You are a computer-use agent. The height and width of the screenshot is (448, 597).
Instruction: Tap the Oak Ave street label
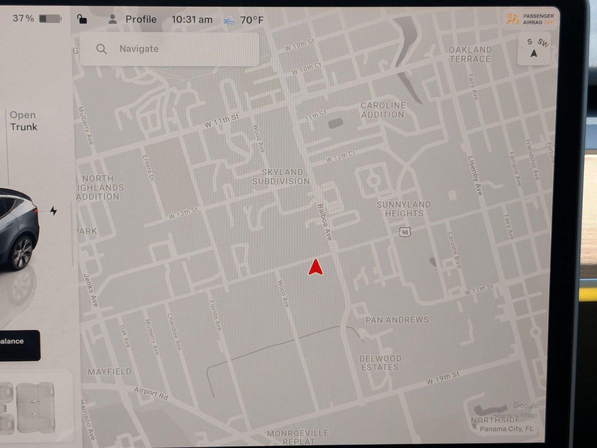125,336
